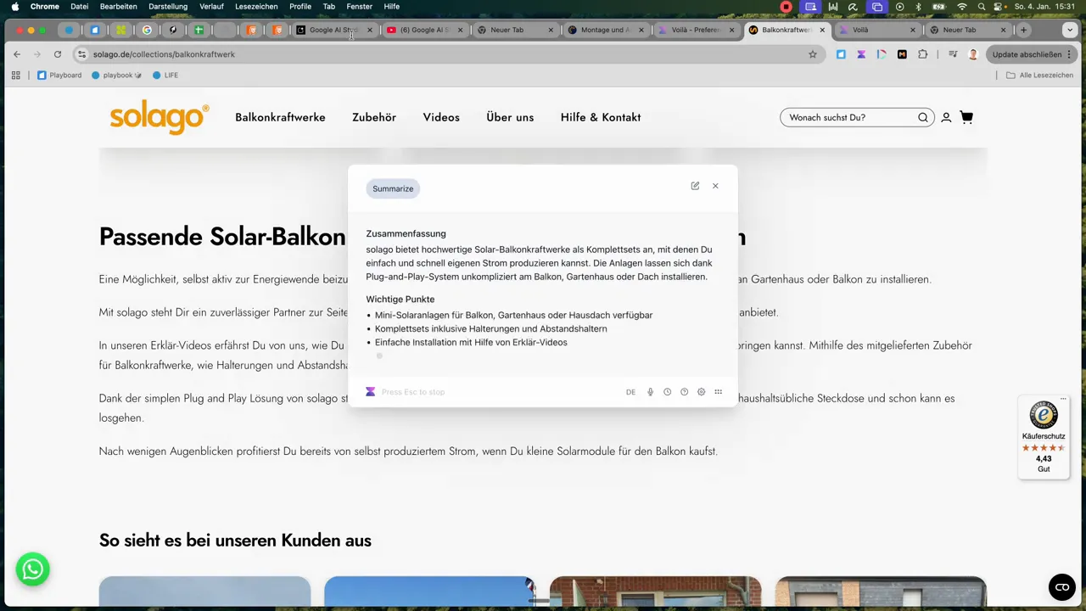Image resolution: width=1086 pixels, height=611 pixels.
Task: Open the chat widget at bottom right
Action: pos(1061,586)
